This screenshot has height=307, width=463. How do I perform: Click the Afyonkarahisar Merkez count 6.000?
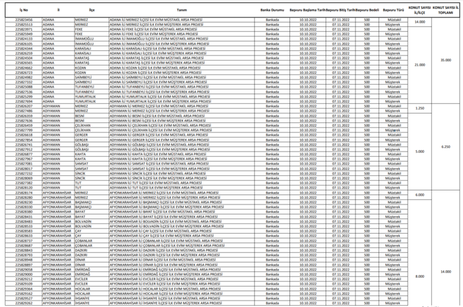pos(420,195)
